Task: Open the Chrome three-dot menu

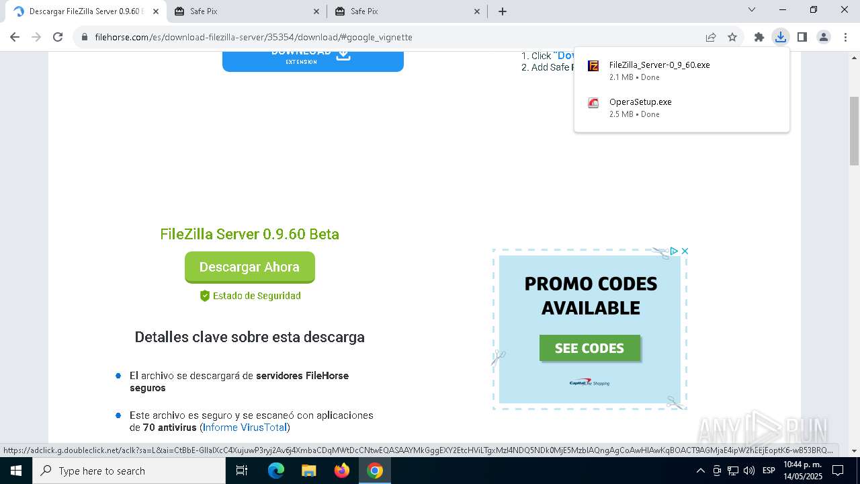Action: coord(845,37)
